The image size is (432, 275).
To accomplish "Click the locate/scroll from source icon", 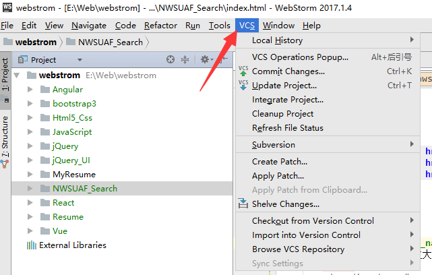I will coord(171,59).
